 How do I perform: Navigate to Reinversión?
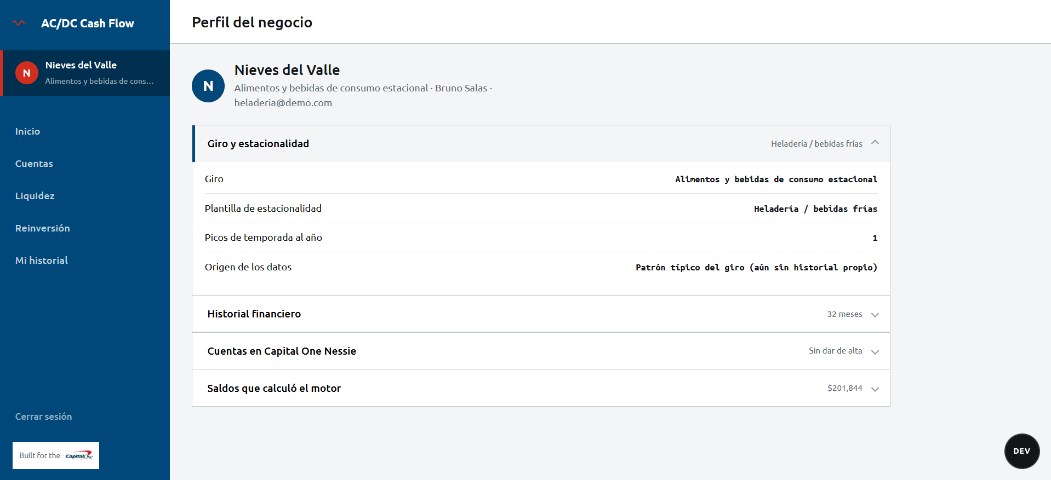click(42, 228)
